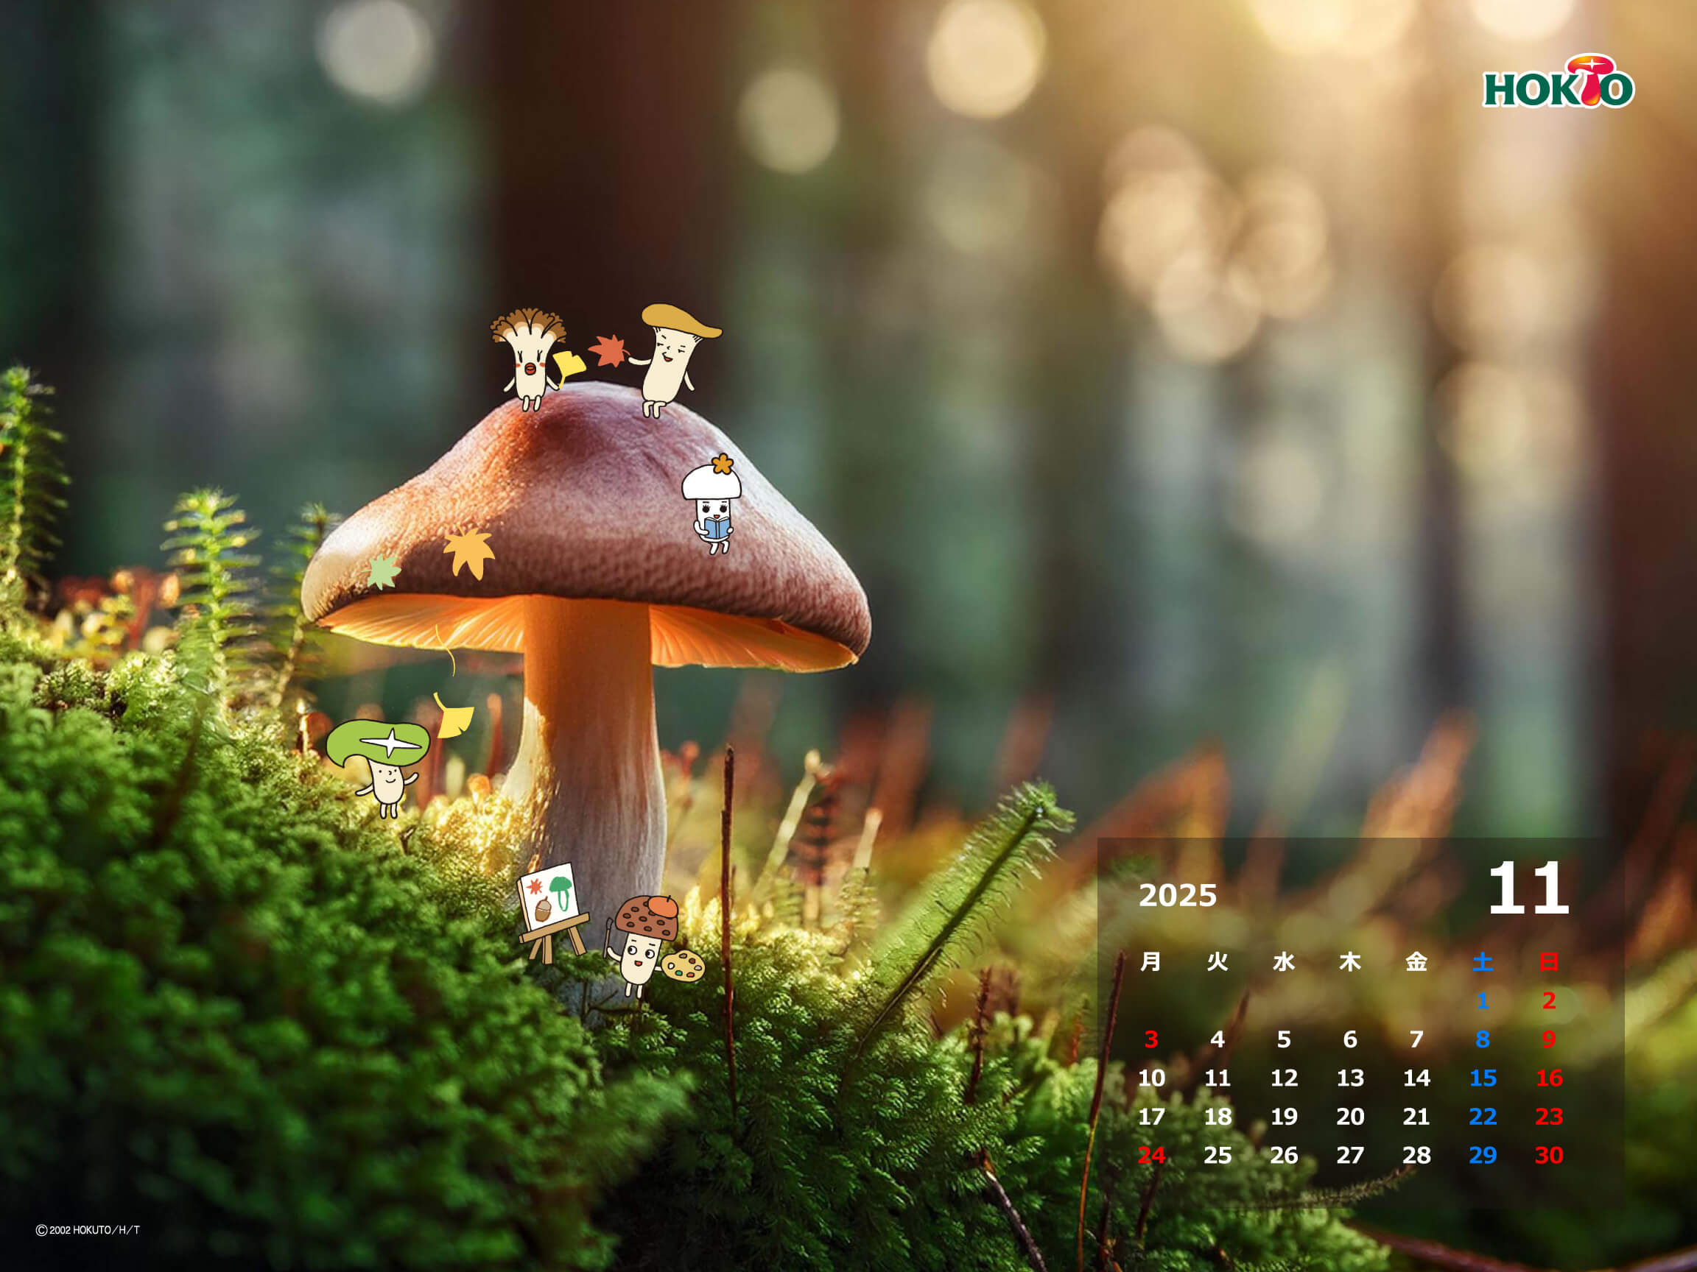Click the orange maple leaf on the cap

click(x=468, y=551)
